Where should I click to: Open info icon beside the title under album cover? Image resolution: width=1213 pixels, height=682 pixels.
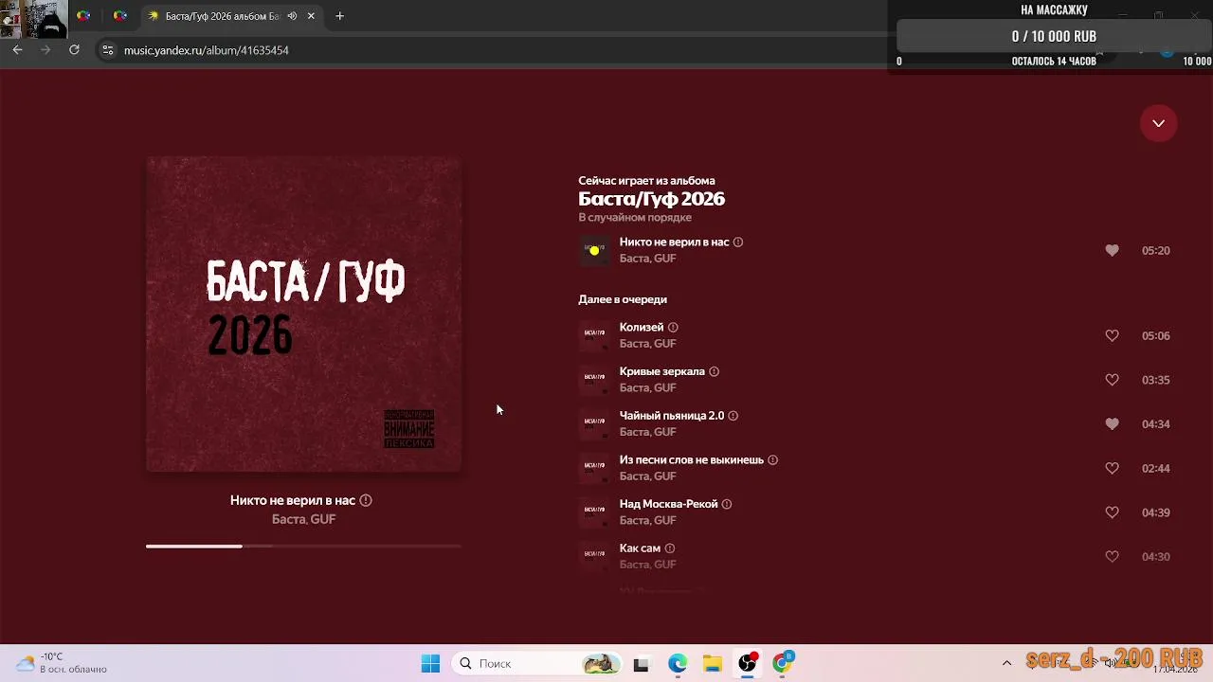[x=366, y=500]
